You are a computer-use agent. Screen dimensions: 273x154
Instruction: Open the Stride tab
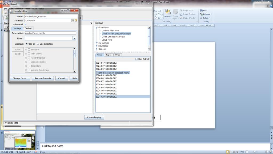[x=118, y=55]
